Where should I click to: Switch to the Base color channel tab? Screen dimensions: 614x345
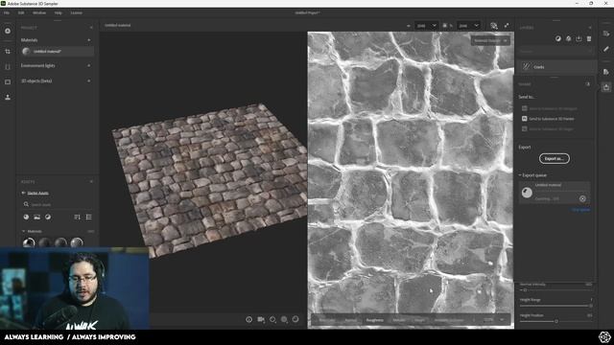coord(327,320)
